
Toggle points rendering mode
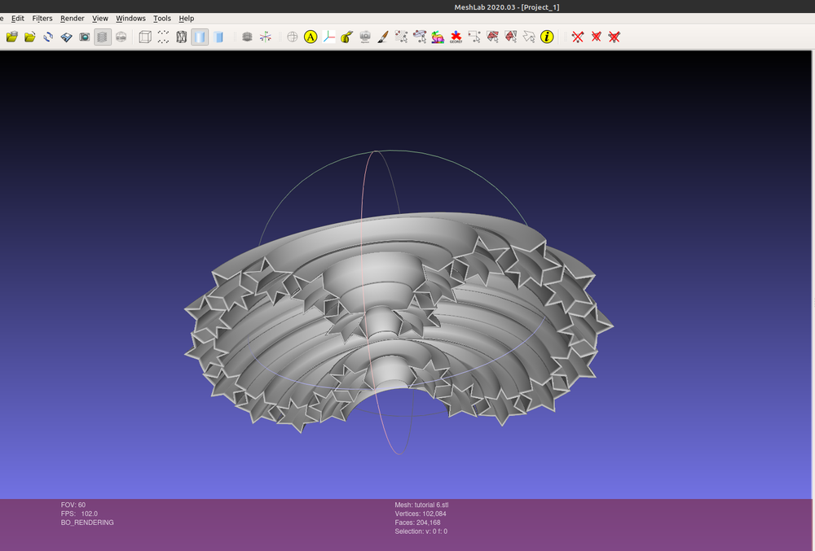click(163, 37)
